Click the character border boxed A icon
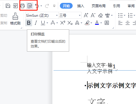 107,23
